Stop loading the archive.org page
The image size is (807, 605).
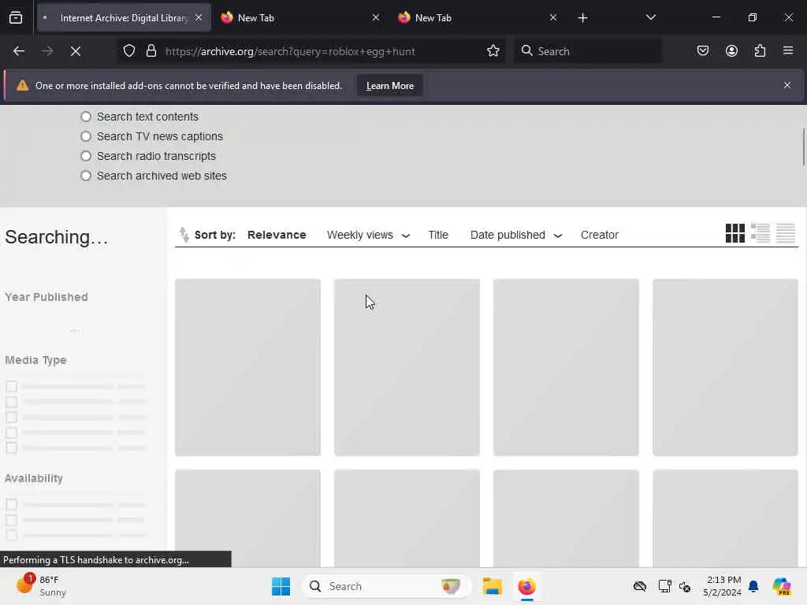(75, 51)
